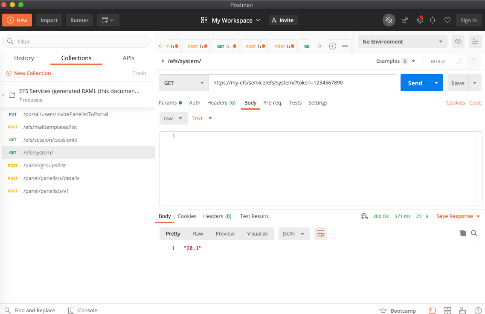Open the Cookies link beside Code
Image resolution: width=485 pixels, height=314 pixels.
tap(455, 103)
